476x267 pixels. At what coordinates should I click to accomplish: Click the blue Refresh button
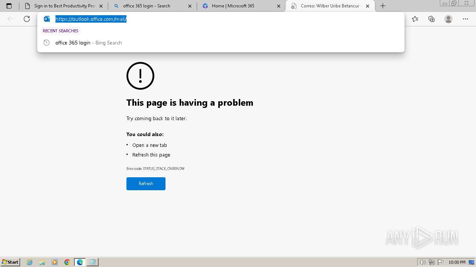click(146, 184)
